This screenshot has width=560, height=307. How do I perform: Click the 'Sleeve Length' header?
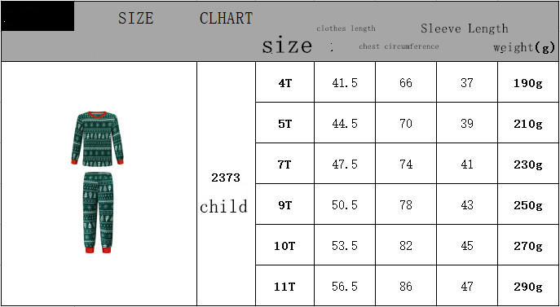(465, 29)
